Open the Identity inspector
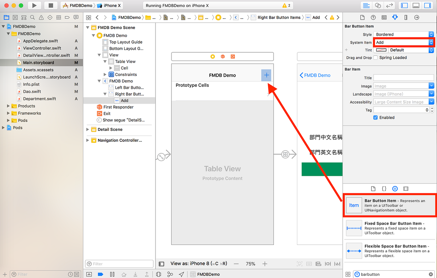This screenshot has height=278, width=437. point(384,17)
